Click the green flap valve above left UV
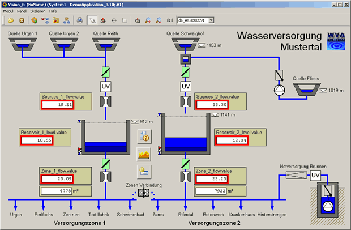351x230 pixels. [105, 72]
